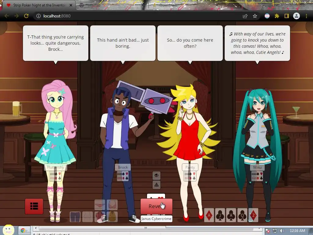Open the Chrome profile avatar
The width and height of the screenshot is (313, 235).
296,16
